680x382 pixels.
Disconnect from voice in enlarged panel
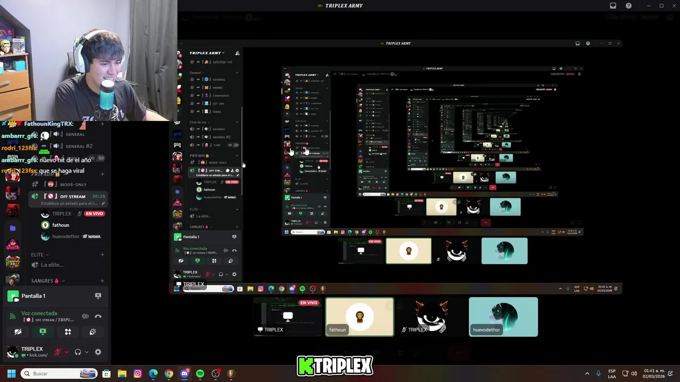98,316
